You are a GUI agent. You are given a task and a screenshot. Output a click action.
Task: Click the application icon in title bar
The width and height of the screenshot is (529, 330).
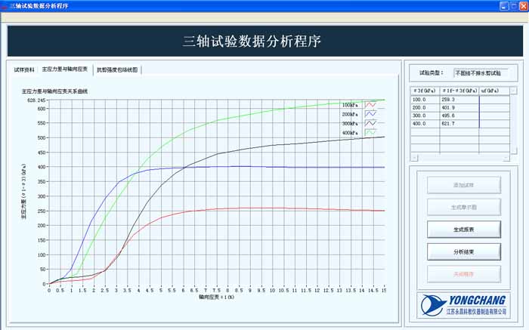(6, 5)
